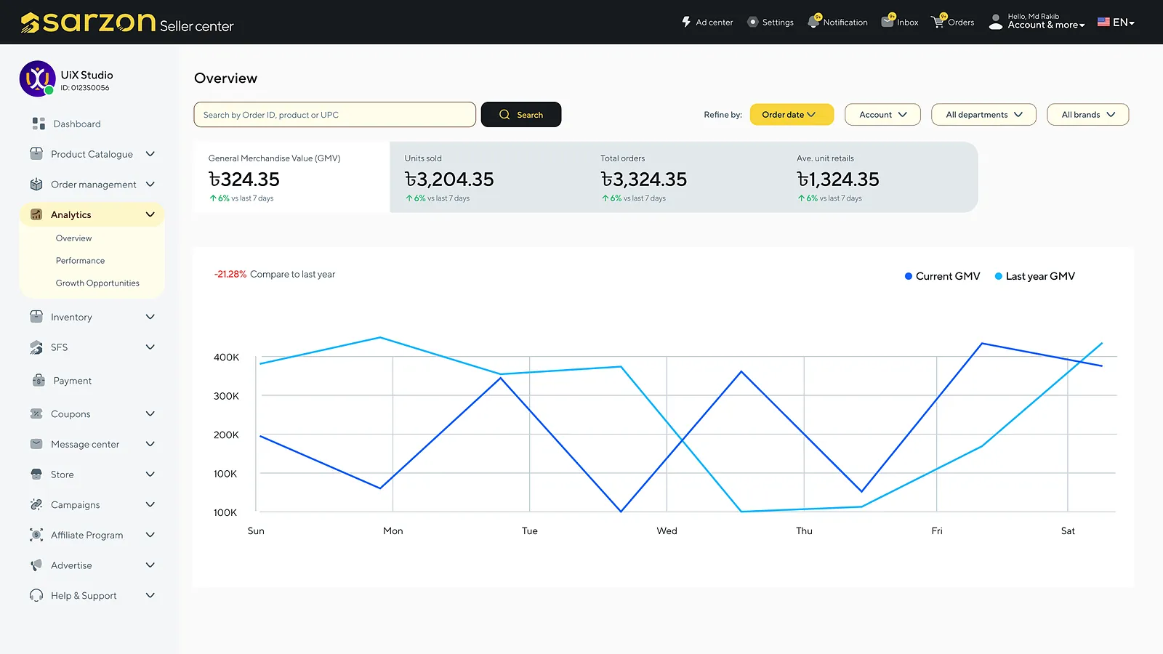Open the Account filter dropdown
This screenshot has height=654, width=1163.
coord(882,115)
